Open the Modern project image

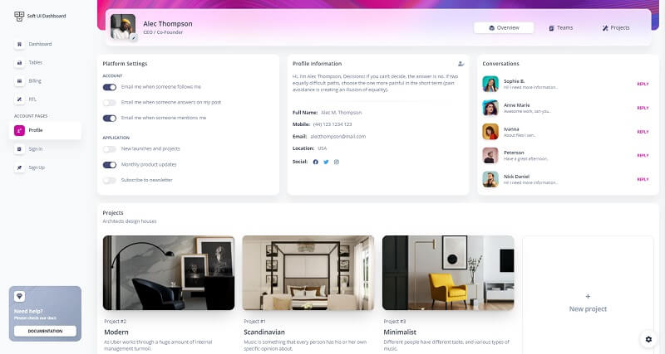(169, 273)
